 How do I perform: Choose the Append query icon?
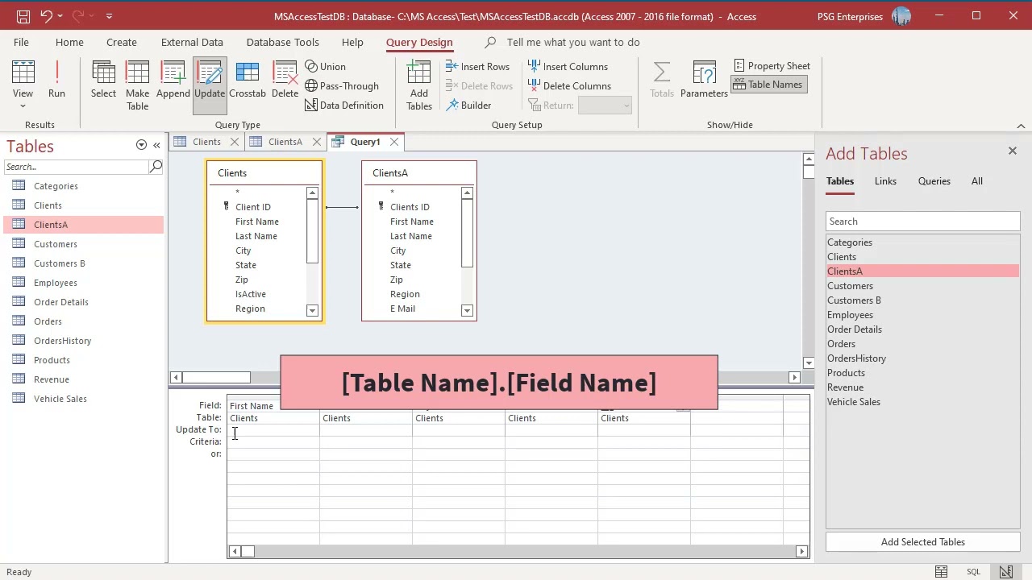(x=173, y=81)
